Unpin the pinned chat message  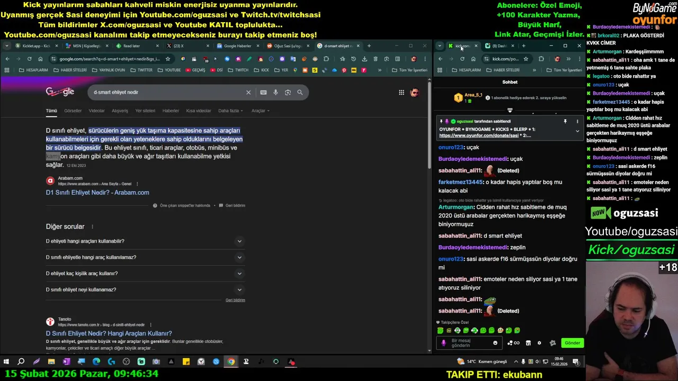(x=565, y=122)
